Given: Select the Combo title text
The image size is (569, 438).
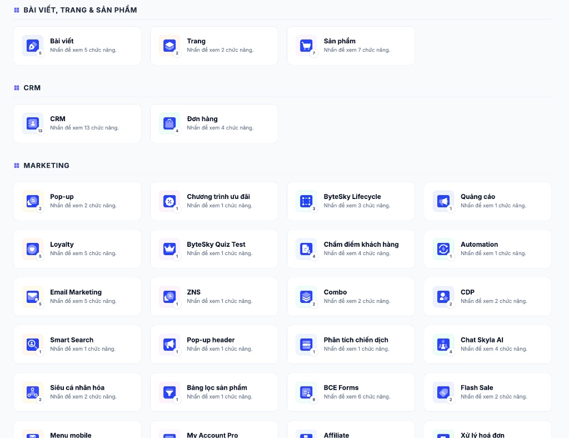Looking at the screenshot, I should 335,292.
